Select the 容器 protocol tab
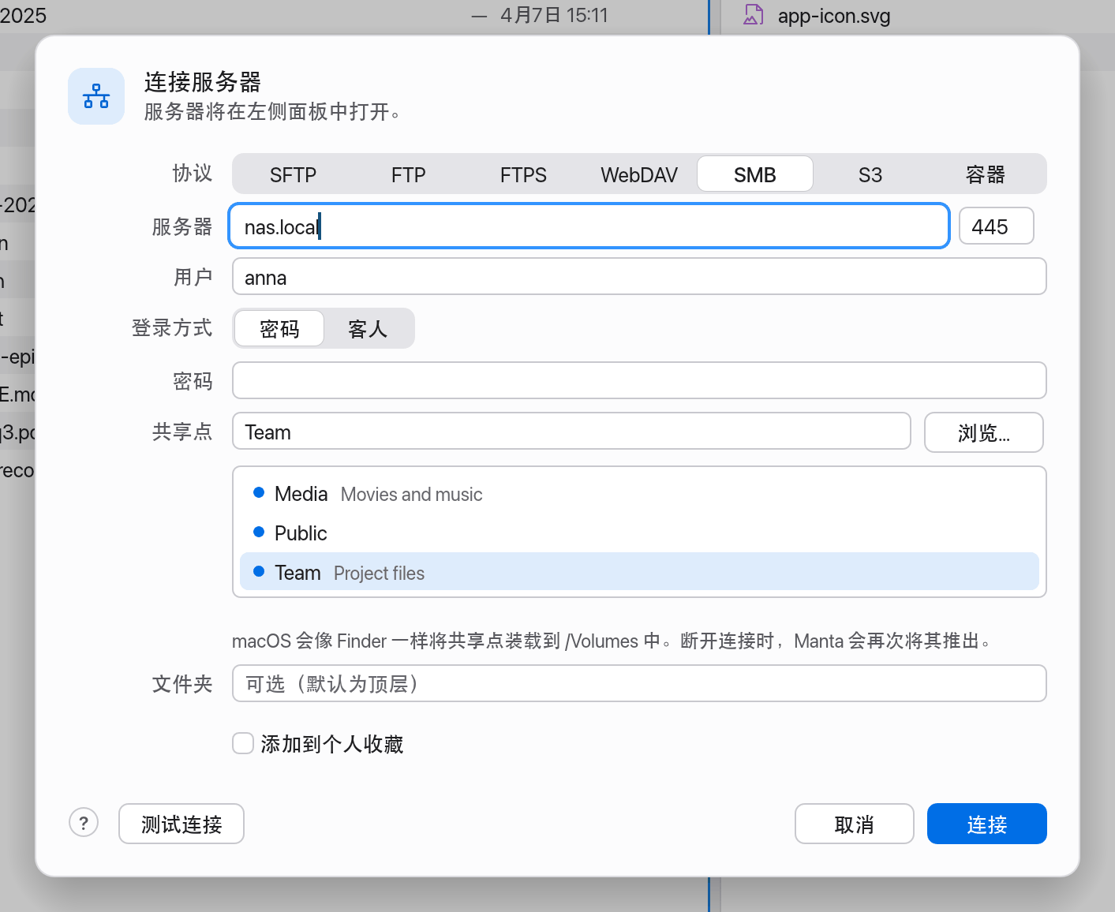Screen dimensions: 1115x912 coord(986,174)
